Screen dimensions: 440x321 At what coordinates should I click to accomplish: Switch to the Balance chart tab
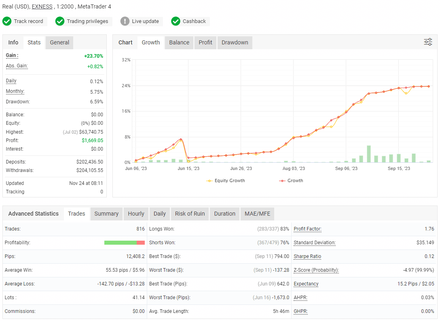pos(179,42)
